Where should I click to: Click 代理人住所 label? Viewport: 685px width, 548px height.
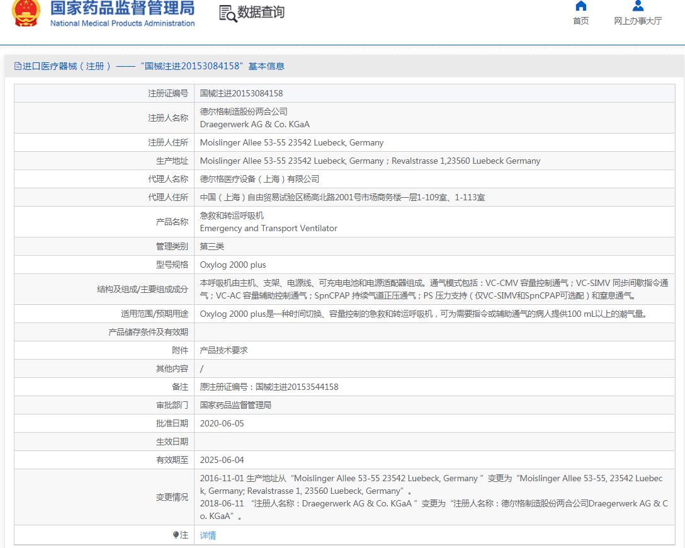click(168, 197)
